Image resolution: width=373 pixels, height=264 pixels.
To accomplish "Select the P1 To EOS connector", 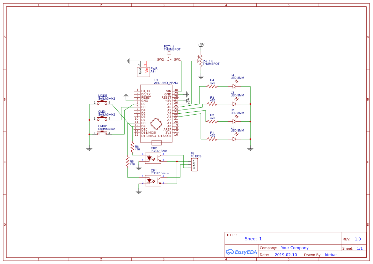I will pyautogui.click(x=194, y=164).
